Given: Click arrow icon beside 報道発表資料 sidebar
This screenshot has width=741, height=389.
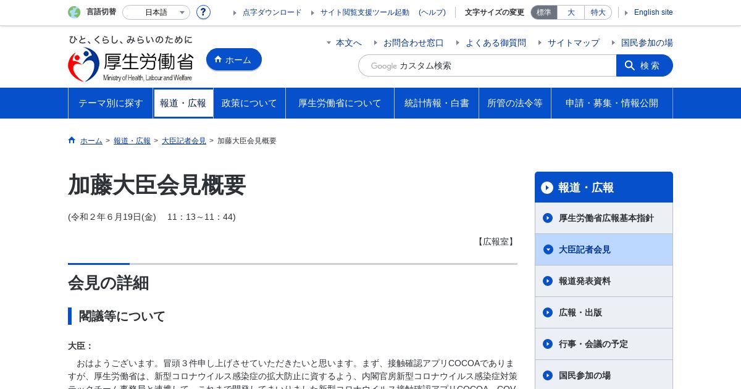Looking at the screenshot, I should (x=548, y=281).
